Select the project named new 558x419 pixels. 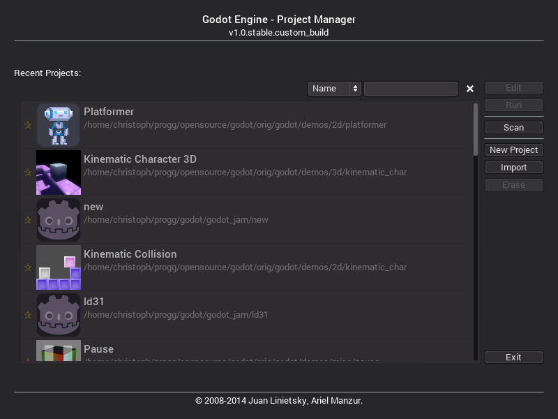(93, 207)
